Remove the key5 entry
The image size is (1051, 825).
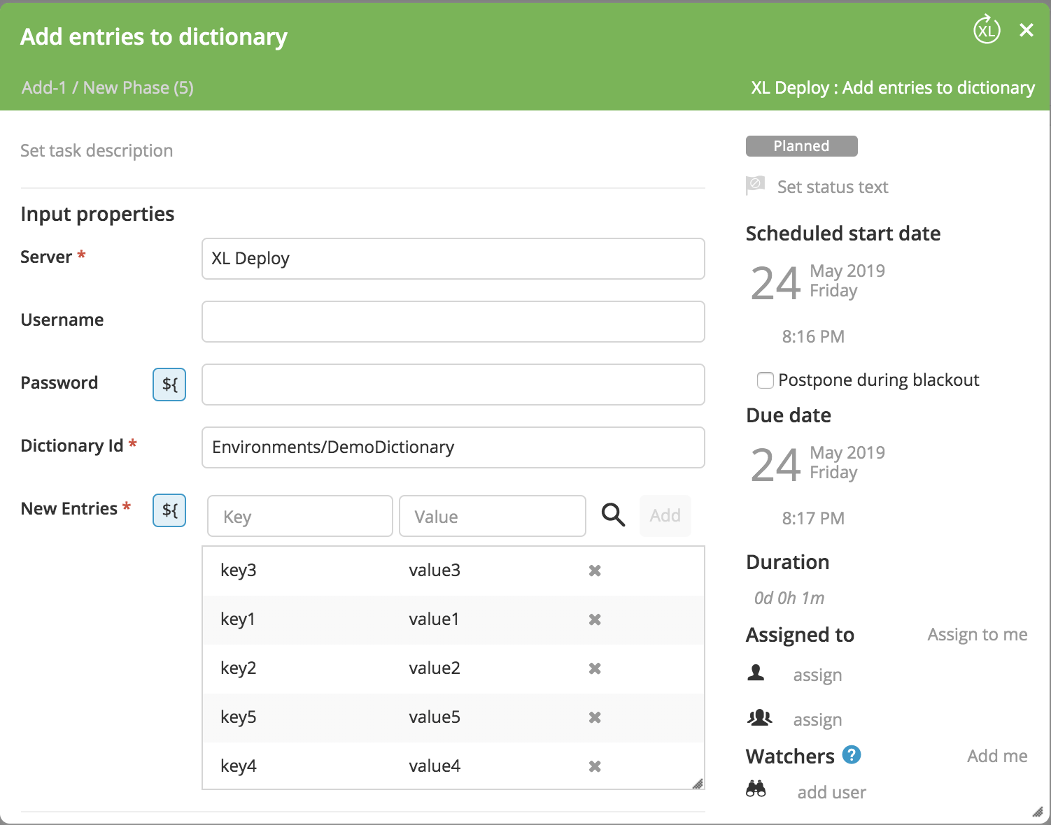click(x=595, y=717)
